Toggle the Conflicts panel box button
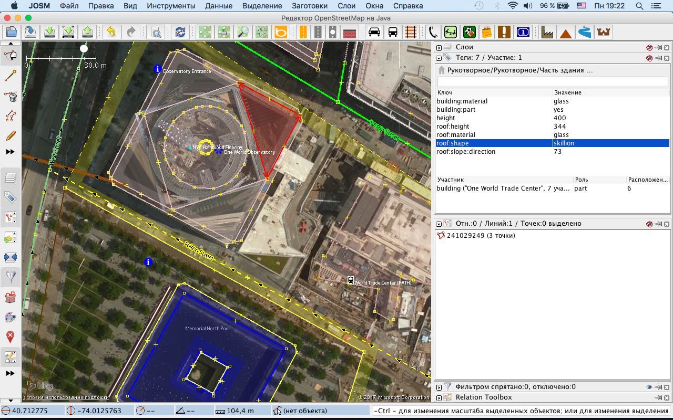 (x=11, y=297)
